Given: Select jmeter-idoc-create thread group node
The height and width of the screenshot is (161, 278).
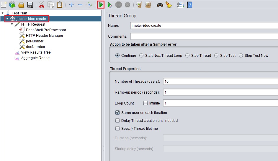Looking at the screenshot, I should (x=31, y=19).
